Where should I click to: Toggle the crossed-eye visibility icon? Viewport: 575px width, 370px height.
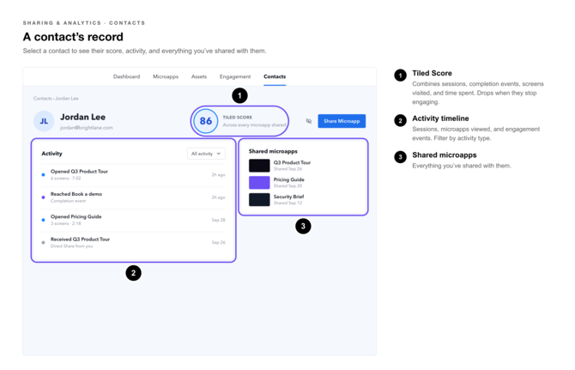309,121
